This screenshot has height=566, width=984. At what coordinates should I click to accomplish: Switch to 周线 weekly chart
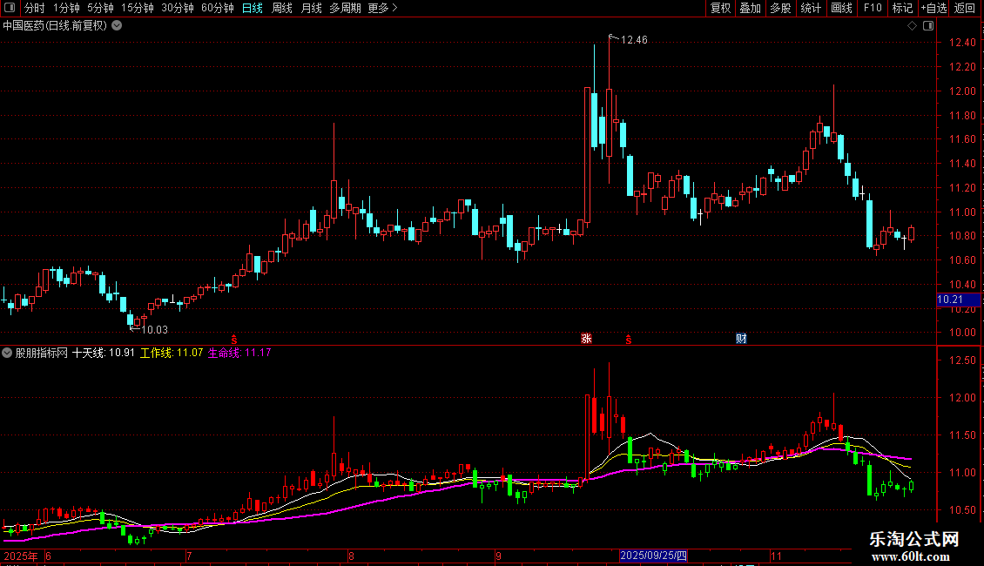tap(282, 8)
